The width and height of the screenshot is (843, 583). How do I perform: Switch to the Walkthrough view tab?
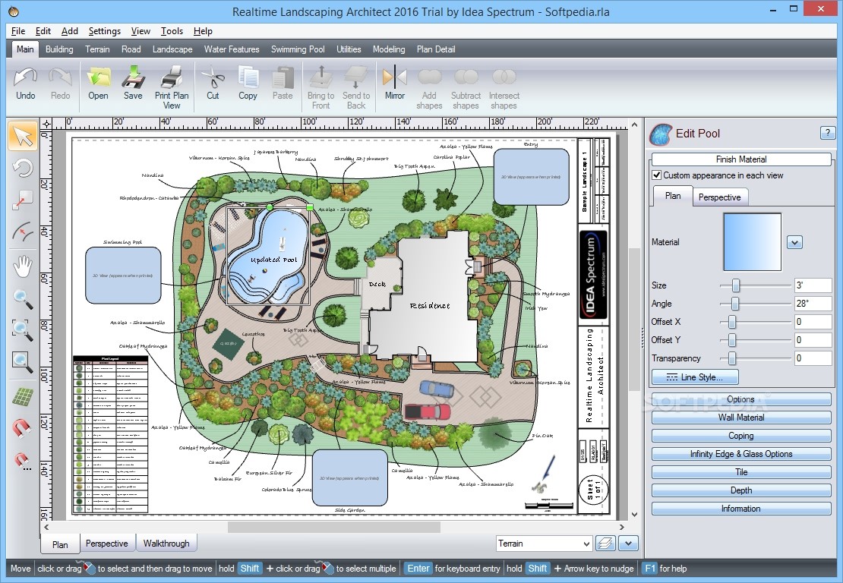pyautogui.click(x=166, y=544)
